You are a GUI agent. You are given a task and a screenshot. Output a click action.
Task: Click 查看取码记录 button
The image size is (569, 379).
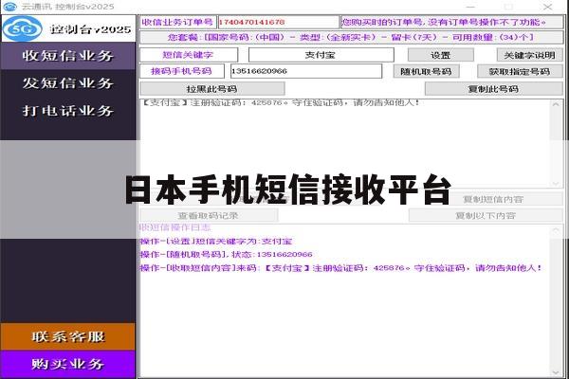pyautogui.click(x=209, y=215)
